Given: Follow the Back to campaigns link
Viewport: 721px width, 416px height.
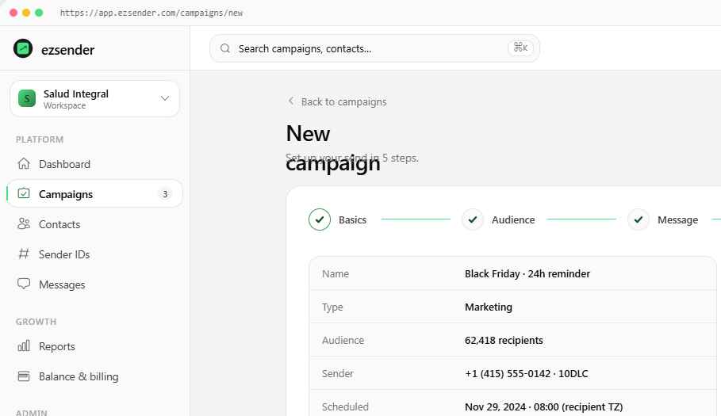Looking at the screenshot, I should coord(337,101).
